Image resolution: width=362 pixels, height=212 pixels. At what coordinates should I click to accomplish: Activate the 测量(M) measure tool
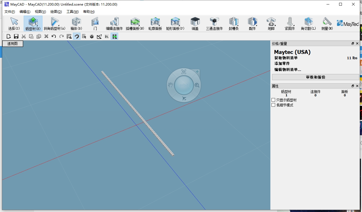327,23
